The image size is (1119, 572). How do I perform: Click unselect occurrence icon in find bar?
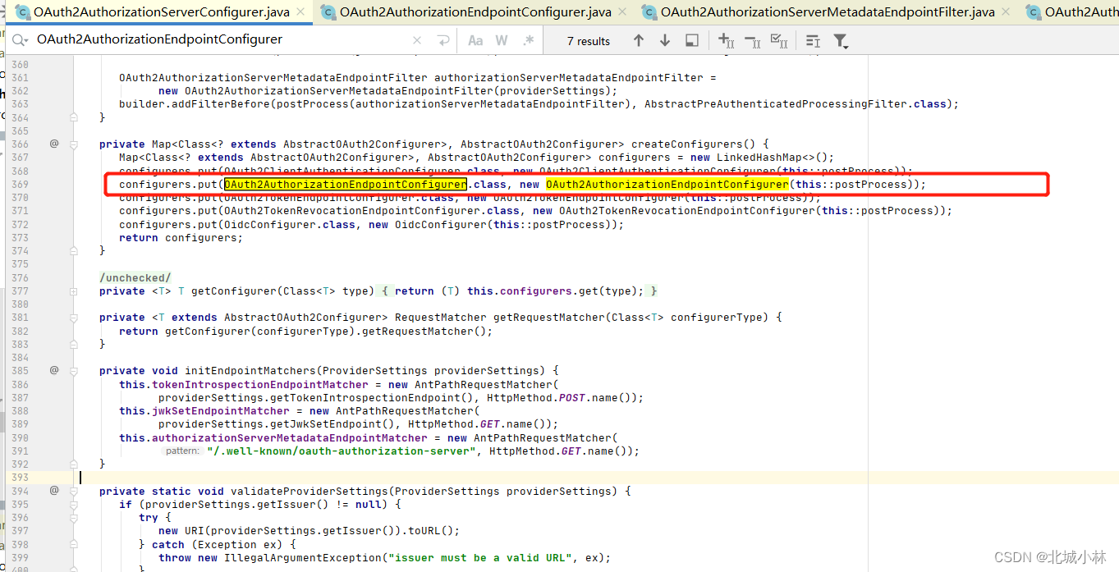(x=752, y=40)
